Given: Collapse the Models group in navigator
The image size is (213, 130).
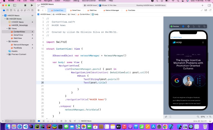Looking at the screenshot, I should [7, 41].
